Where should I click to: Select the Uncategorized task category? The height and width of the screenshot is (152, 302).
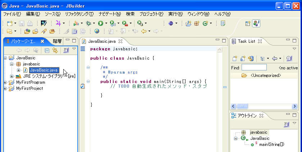tap(265, 75)
